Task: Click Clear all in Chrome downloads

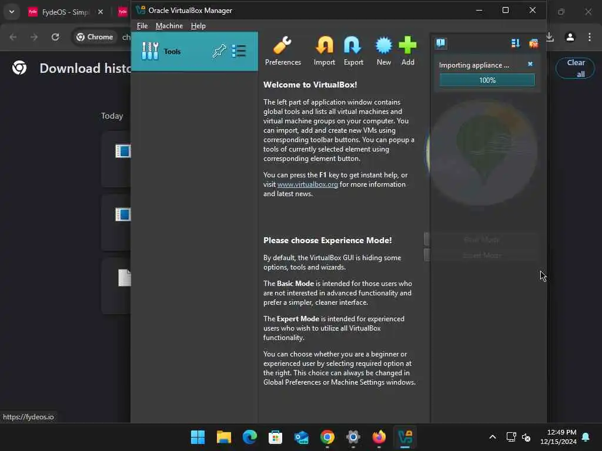Action: [x=575, y=68]
